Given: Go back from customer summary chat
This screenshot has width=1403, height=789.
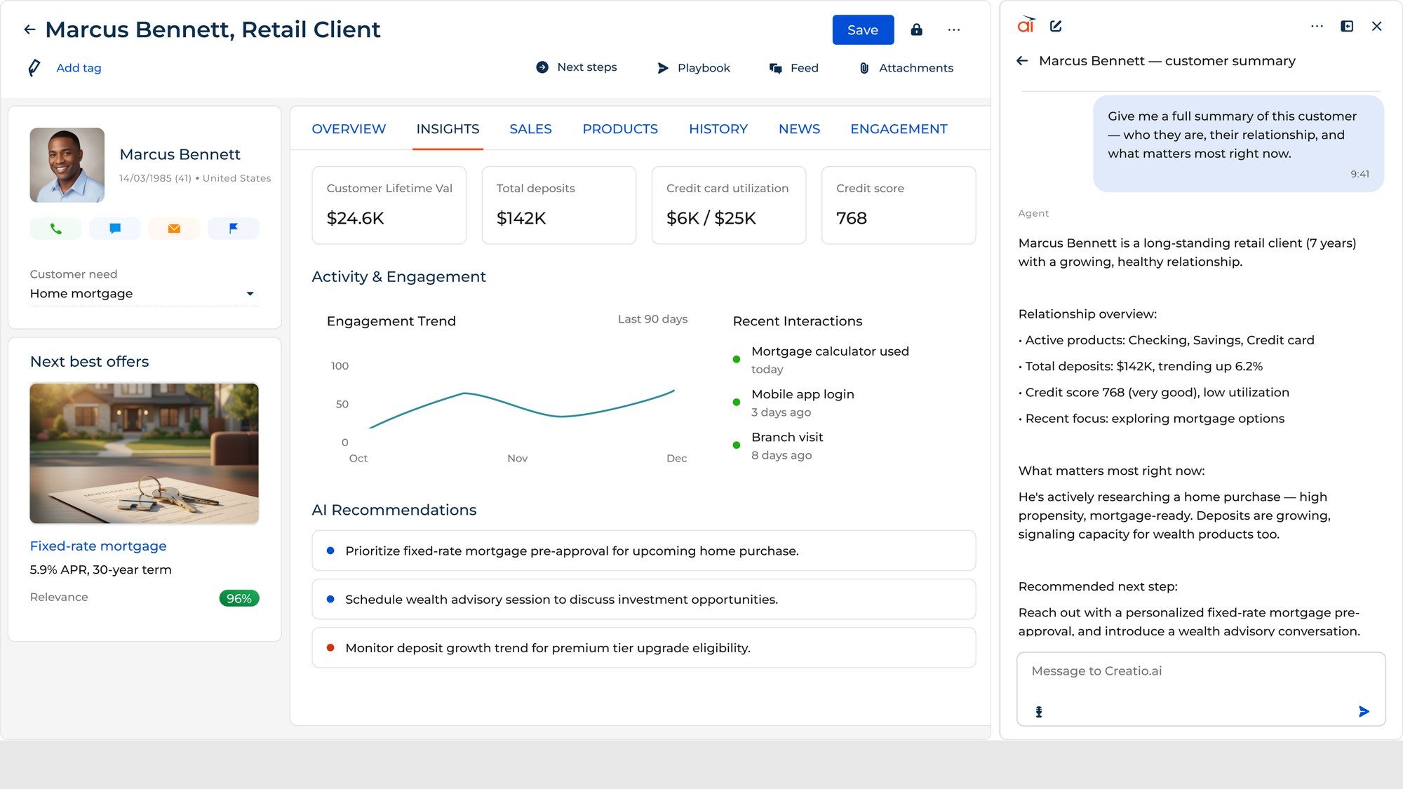Looking at the screenshot, I should pos(1022,61).
